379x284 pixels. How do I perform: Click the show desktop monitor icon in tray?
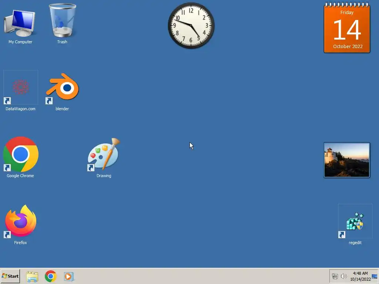[375, 276]
